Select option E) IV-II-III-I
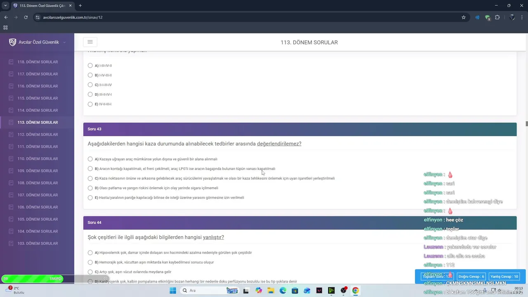The width and height of the screenshot is (528, 297). [90, 104]
